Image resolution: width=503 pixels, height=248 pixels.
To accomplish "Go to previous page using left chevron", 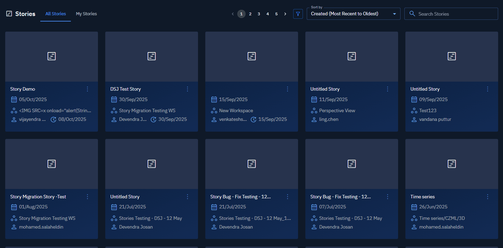I will [x=233, y=14].
